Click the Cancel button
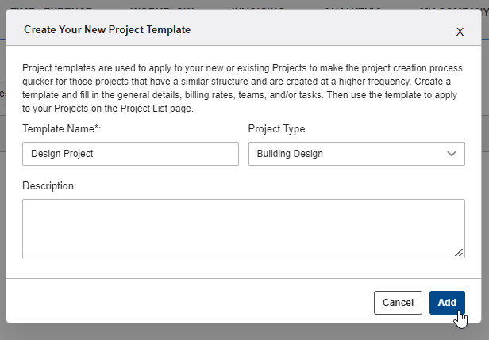Image resolution: width=489 pixels, height=340 pixels. coord(398,303)
